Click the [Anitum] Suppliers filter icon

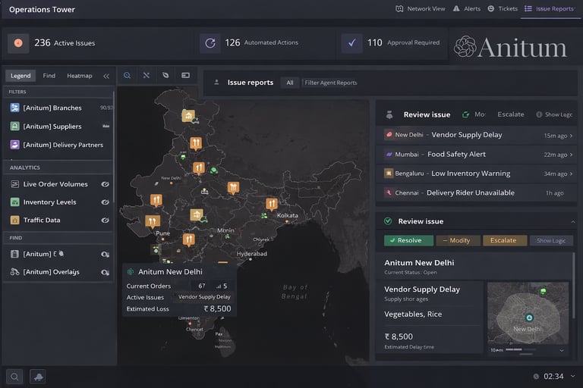tap(14, 127)
